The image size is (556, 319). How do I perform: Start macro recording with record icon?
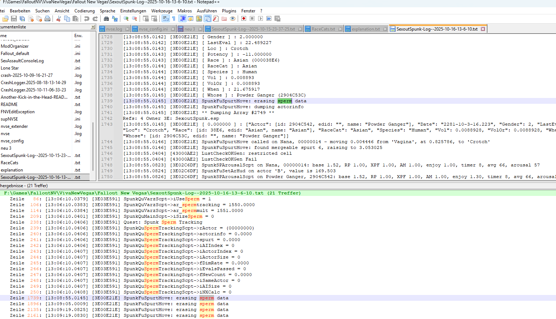[244, 19]
